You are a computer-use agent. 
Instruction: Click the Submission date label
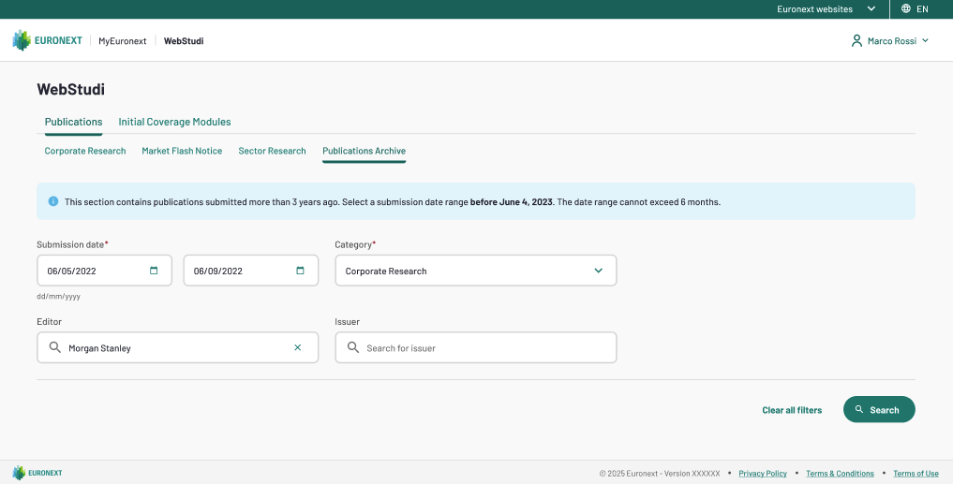point(72,244)
